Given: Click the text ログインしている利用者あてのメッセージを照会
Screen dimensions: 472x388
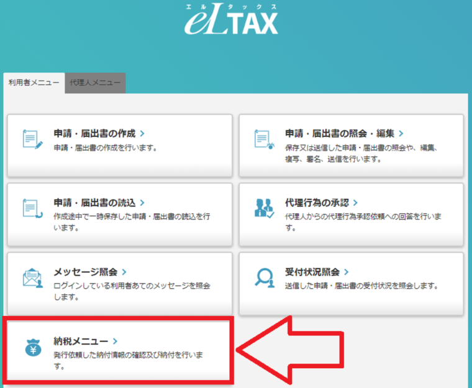Looking at the screenshot, I should 132,286.
